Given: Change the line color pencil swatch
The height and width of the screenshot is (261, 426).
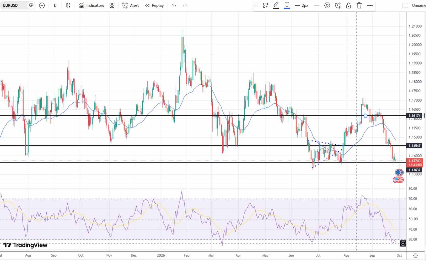Looking at the screenshot, I should point(276,5).
